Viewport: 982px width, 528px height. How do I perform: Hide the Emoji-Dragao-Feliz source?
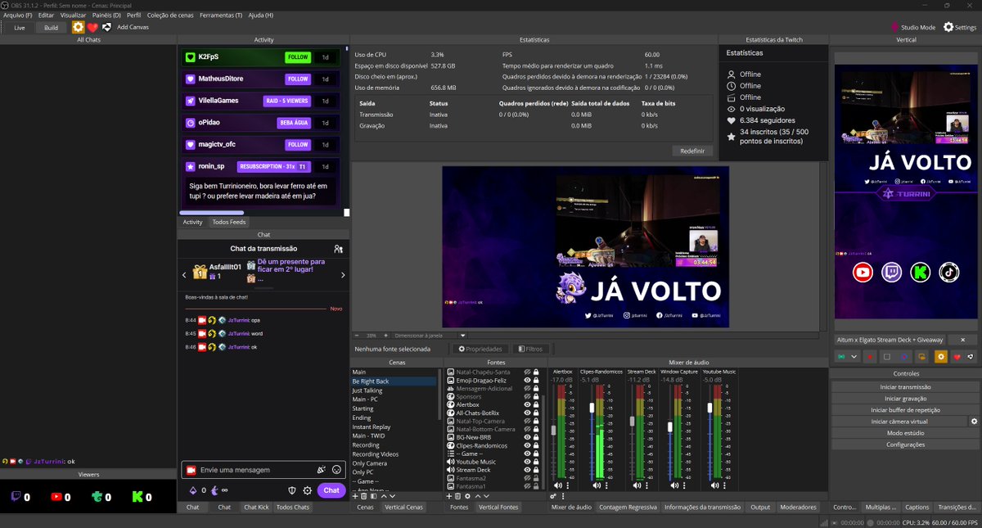click(526, 381)
